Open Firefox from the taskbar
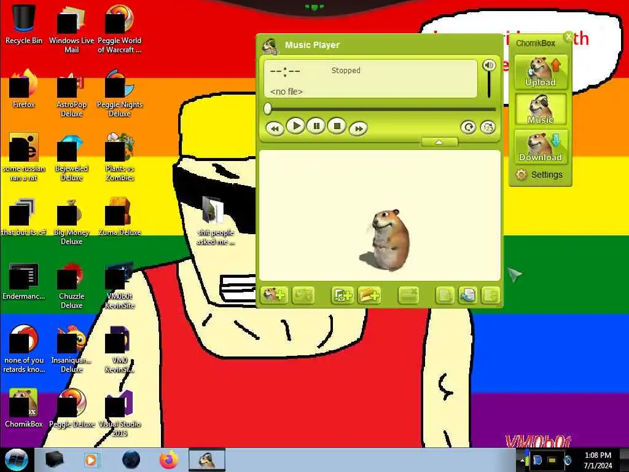 pos(168,460)
